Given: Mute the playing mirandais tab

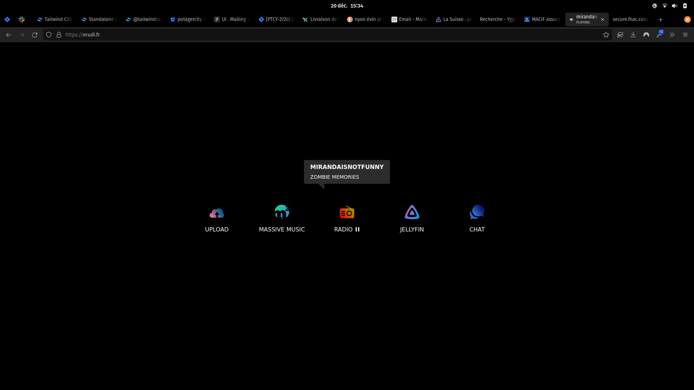Looking at the screenshot, I should click(571, 19).
